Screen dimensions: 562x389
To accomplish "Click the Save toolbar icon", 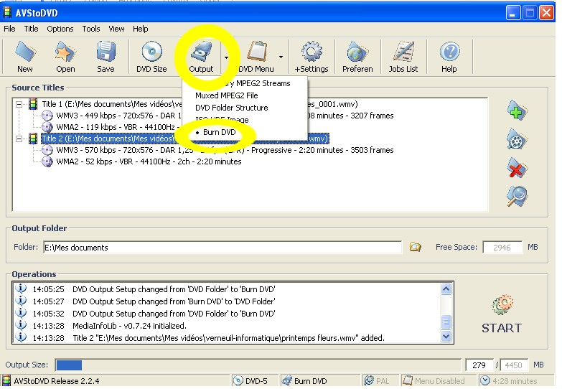I will [106, 57].
